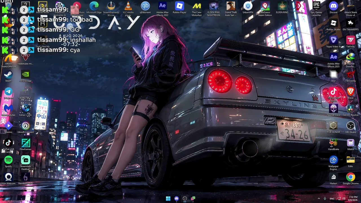Open the Extras - Info desktop icon

tap(25, 111)
